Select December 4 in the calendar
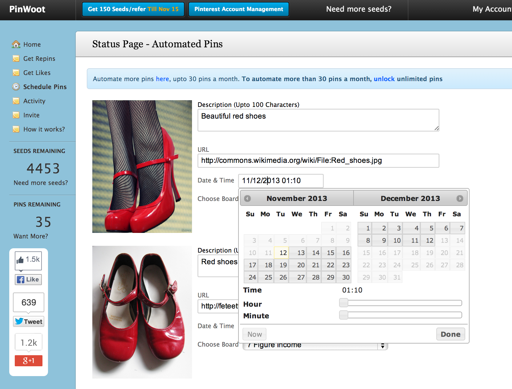Image resolution: width=512 pixels, height=389 pixels. pyautogui.click(x=412, y=228)
